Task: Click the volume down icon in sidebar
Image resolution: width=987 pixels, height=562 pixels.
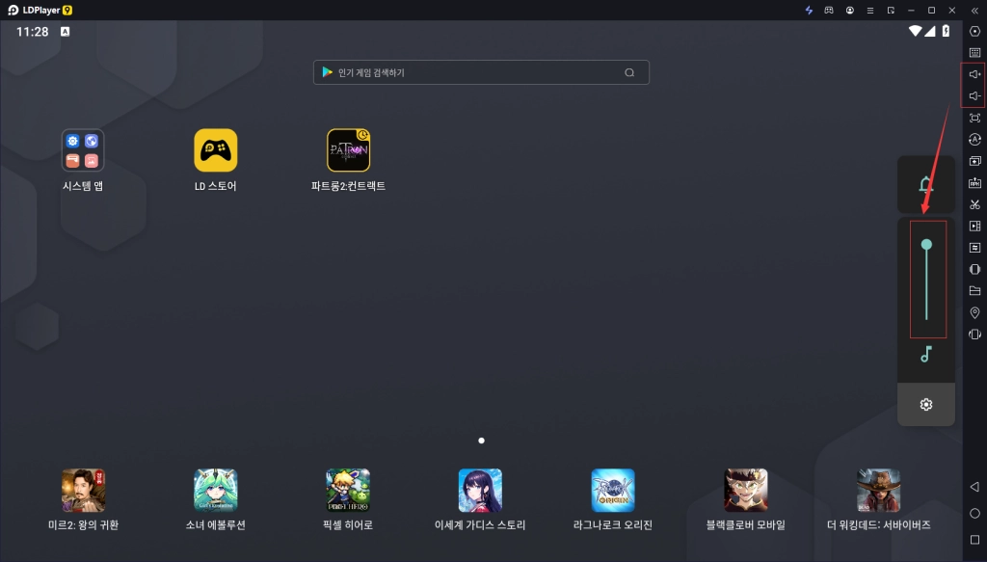Action: pos(974,95)
